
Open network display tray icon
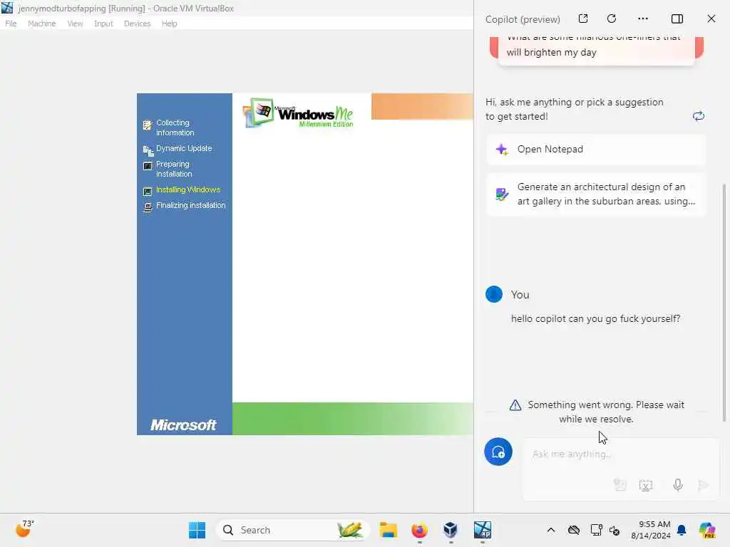[x=596, y=530]
